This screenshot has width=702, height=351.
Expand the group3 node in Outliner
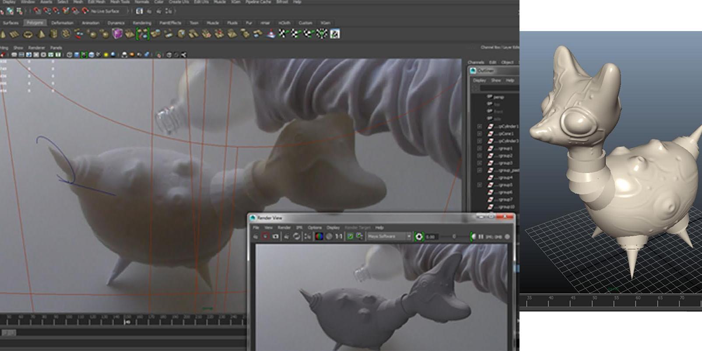coord(480,163)
